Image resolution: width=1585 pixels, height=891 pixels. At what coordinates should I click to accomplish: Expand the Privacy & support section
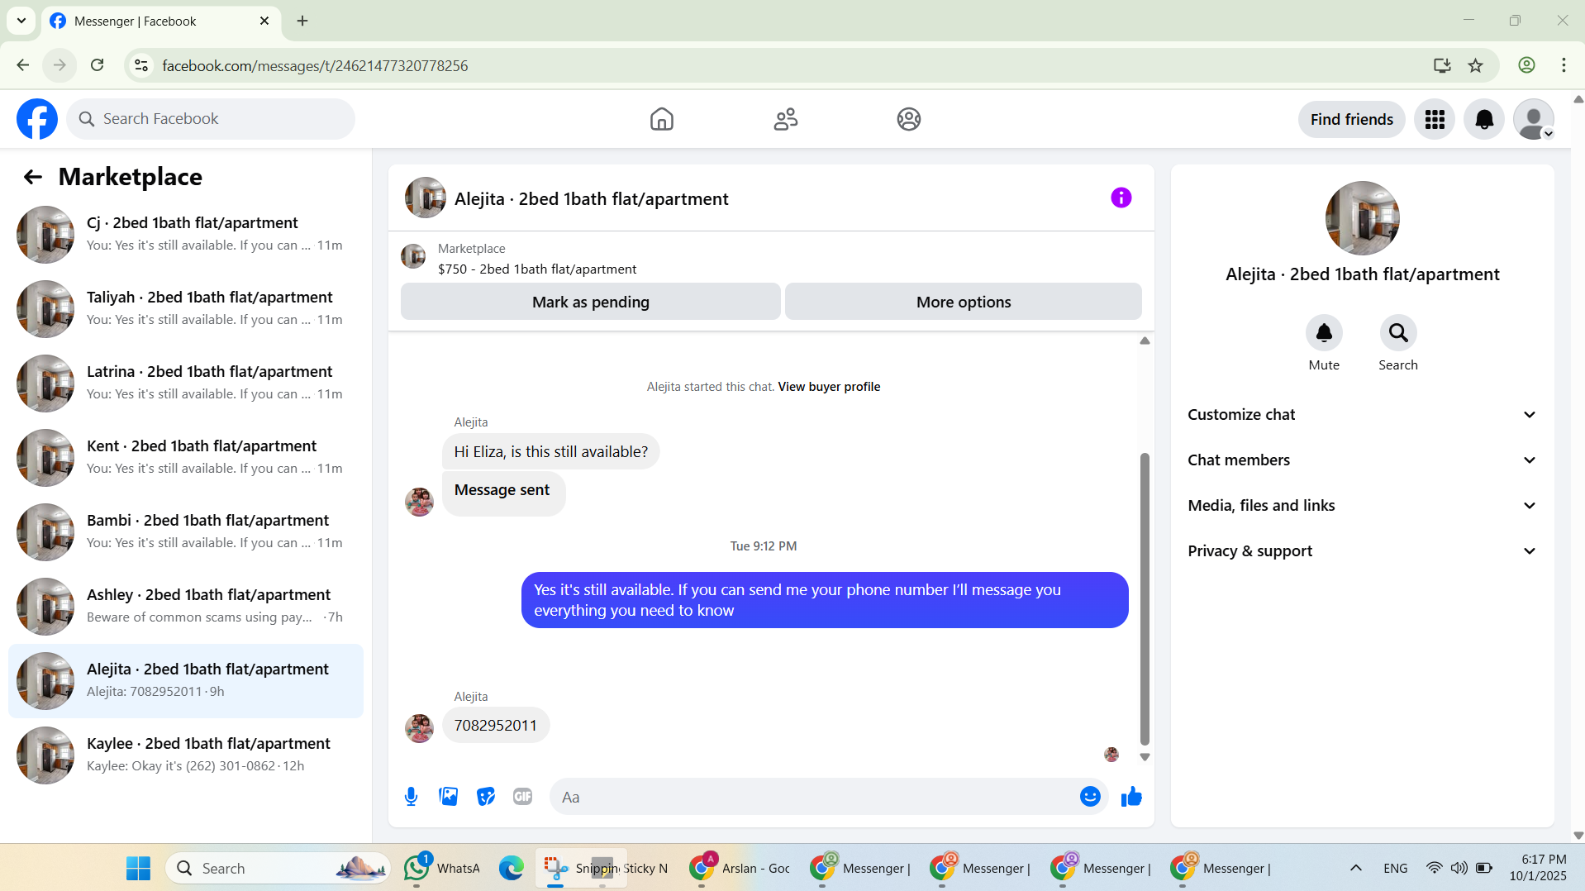[1363, 551]
